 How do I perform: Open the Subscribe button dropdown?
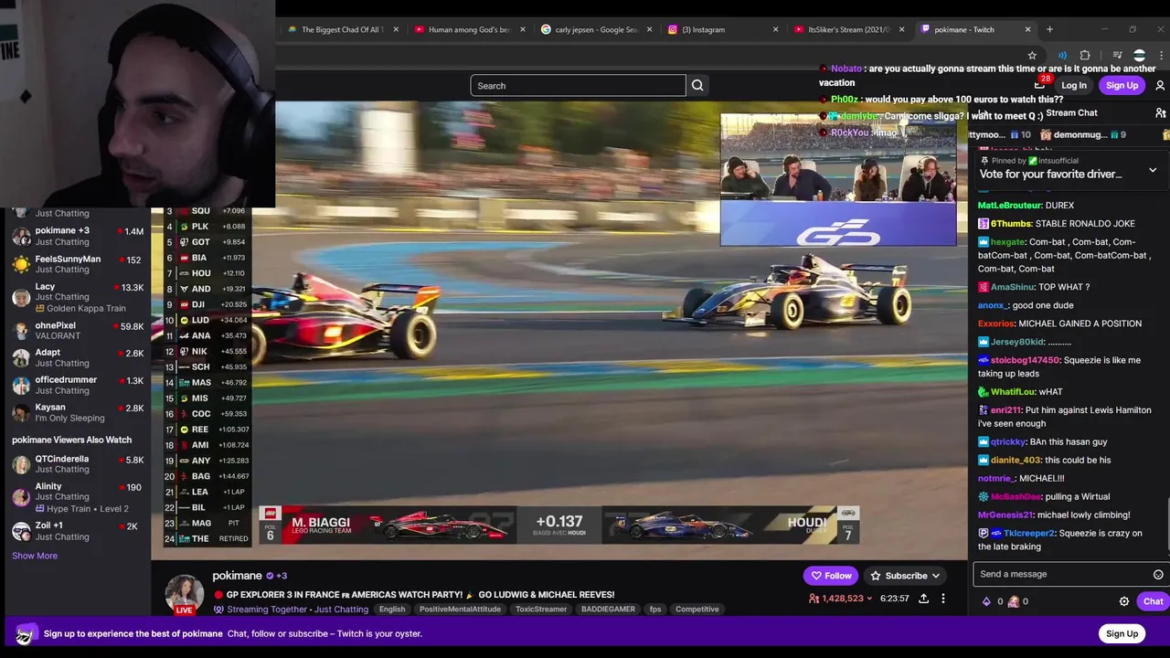[935, 576]
